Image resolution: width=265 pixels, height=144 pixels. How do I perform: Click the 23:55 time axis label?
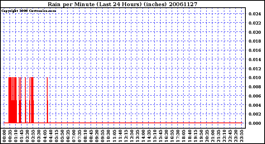coord(241,136)
